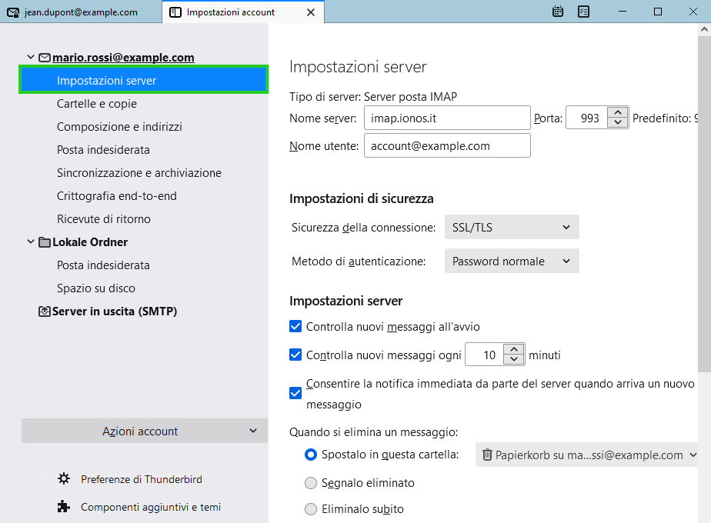Select Lokale Ordner entry
Screen dimensions: 711x523
click(90, 242)
